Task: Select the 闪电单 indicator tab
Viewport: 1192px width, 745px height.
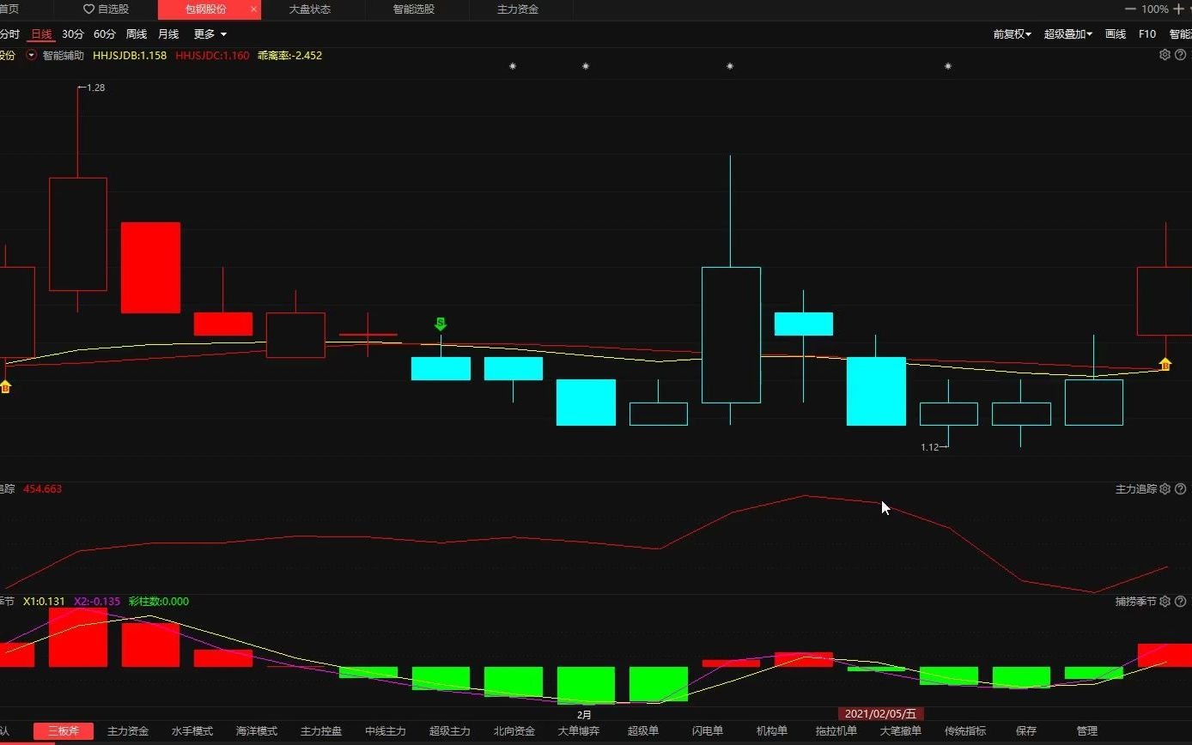Action: click(708, 731)
